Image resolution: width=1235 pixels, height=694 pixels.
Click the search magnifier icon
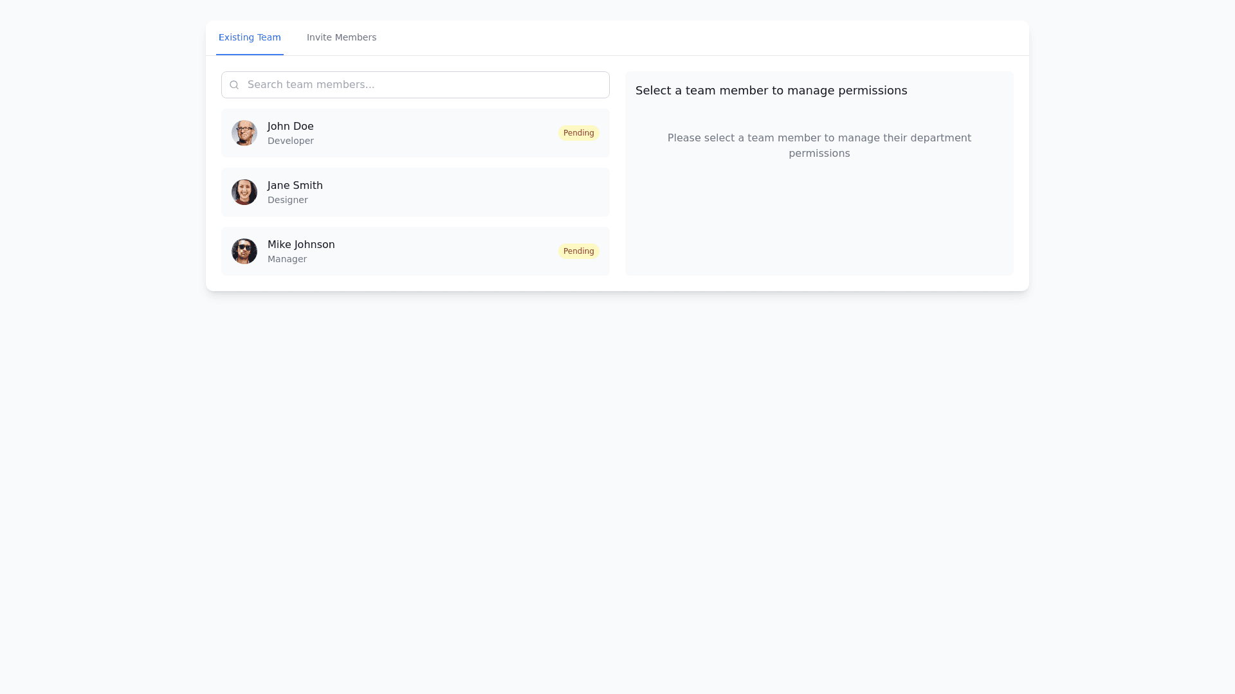[x=234, y=85]
